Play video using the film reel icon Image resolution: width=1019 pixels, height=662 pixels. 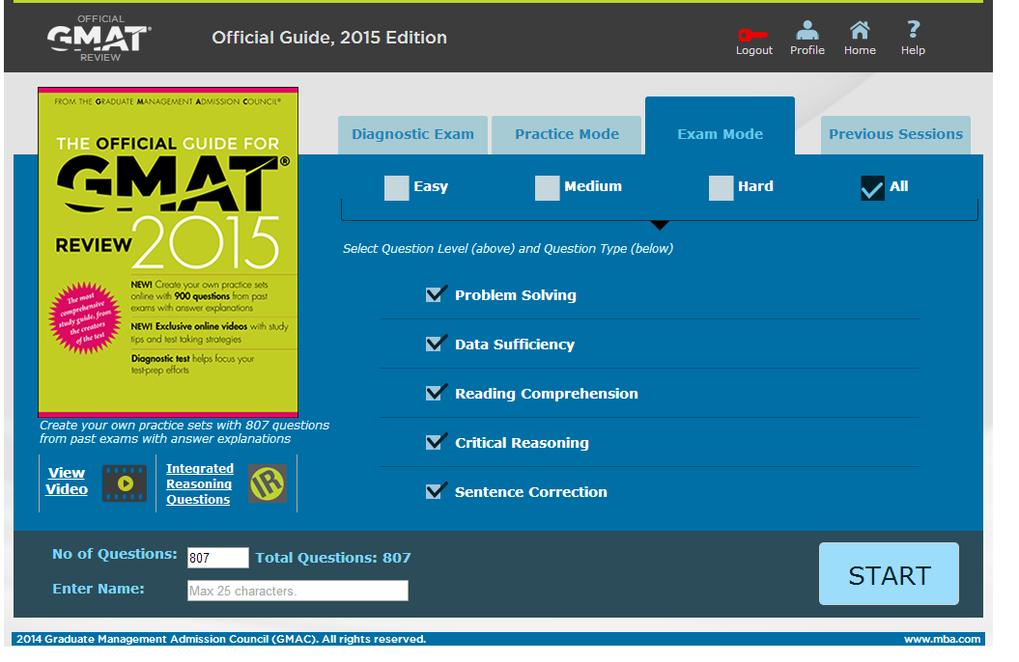125,483
